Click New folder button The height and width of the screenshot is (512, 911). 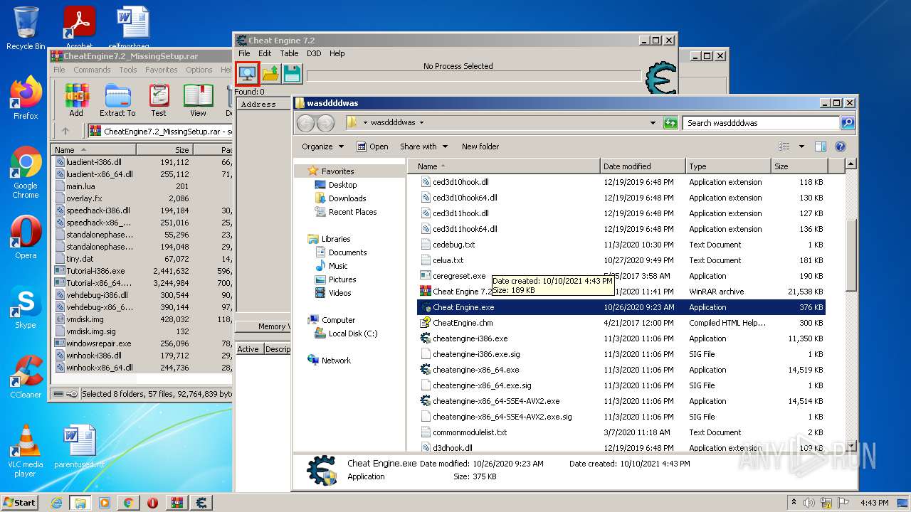[480, 146]
